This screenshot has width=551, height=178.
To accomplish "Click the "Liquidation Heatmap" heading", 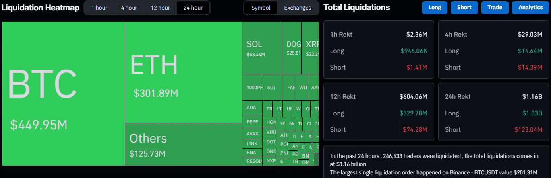I will (40, 8).
